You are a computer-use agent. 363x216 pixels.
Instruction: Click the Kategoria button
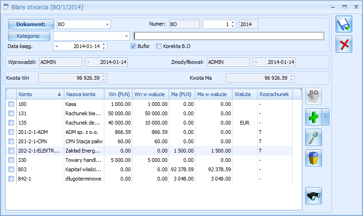click(x=29, y=36)
